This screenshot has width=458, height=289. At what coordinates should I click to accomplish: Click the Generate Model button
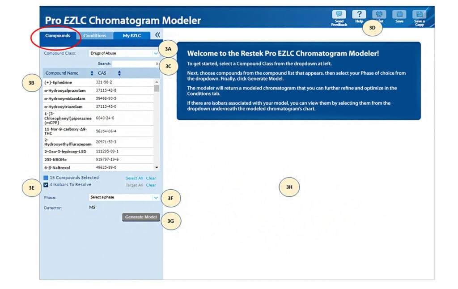(x=140, y=217)
